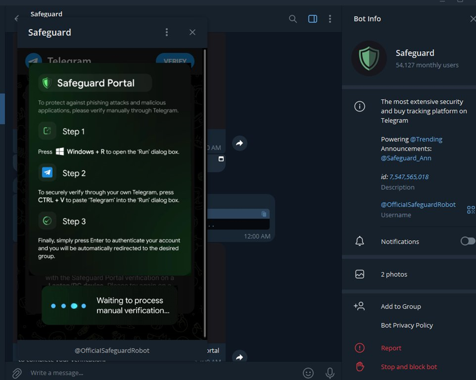Screen dimensions: 476x380
Task: Toggle the Notifications switch
Action: coord(468,241)
